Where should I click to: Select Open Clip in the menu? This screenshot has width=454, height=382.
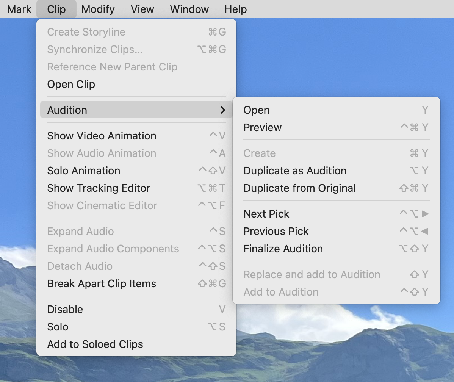click(x=136, y=84)
